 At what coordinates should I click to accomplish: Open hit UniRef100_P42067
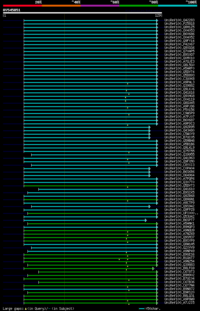[179, 44]
